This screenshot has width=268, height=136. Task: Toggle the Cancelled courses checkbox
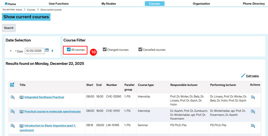click(140, 49)
